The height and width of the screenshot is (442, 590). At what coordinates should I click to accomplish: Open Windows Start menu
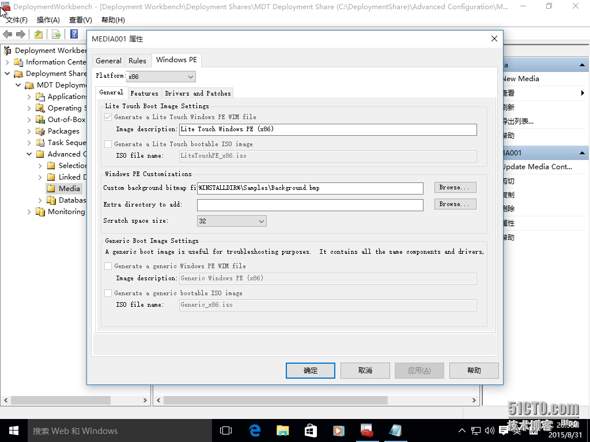[14, 430]
